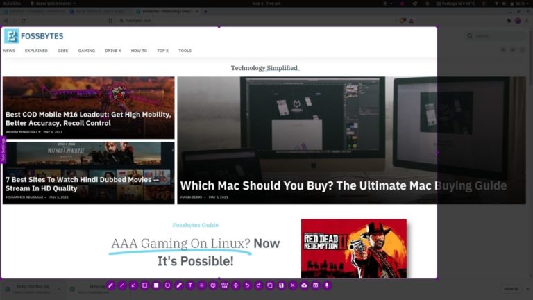Copy the screenshot to clipboard
The image size is (533, 300).
[270, 285]
